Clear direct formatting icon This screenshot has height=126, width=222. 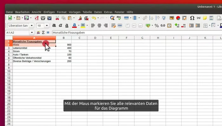(x=86, y=18)
